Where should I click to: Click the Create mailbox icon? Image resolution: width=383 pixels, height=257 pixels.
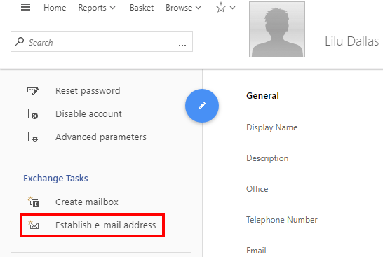(33, 202)
